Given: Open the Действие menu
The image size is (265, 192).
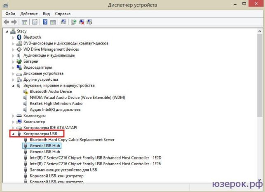Looking at the screenshot, I should point(29,14).
